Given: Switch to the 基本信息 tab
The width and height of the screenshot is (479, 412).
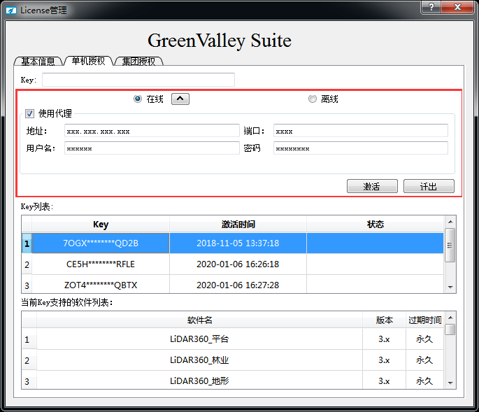Looking at the screenshot, I should [x=38, y=61].
